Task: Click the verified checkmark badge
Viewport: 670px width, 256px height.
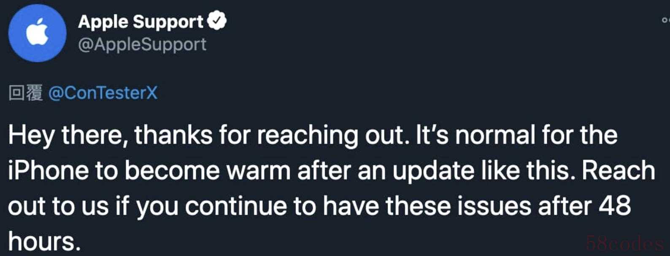Action: pyautogui.click(x=217, y=21)
